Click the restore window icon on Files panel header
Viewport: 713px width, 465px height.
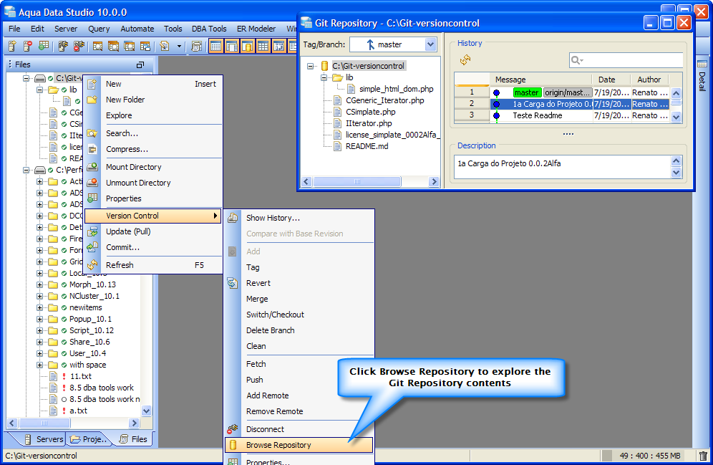140,64
